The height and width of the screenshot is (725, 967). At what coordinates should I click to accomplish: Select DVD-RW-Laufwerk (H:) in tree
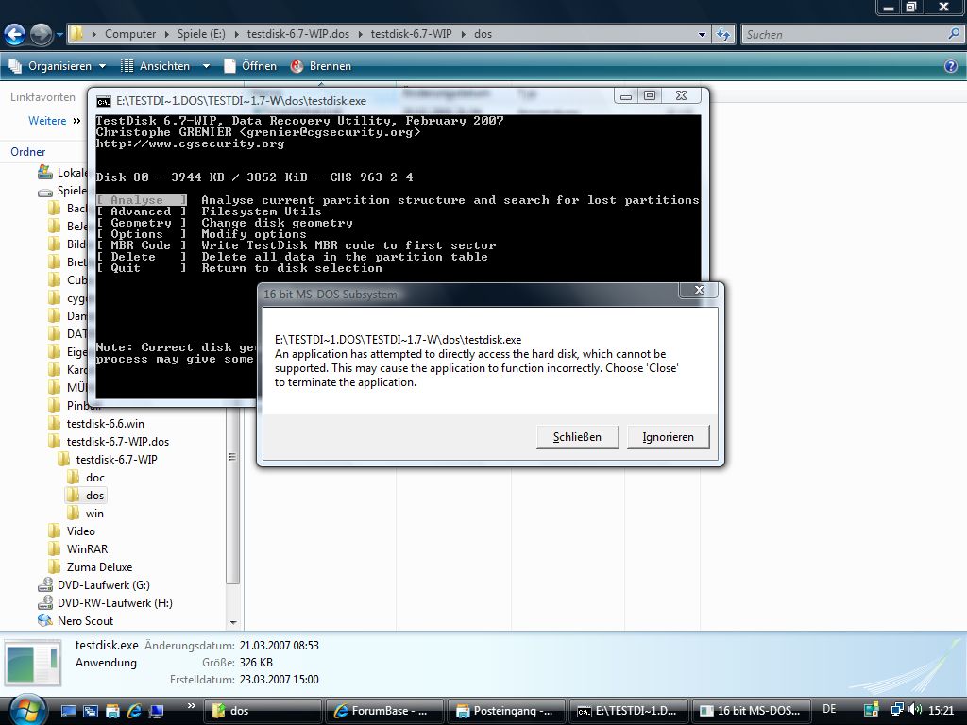114,602
